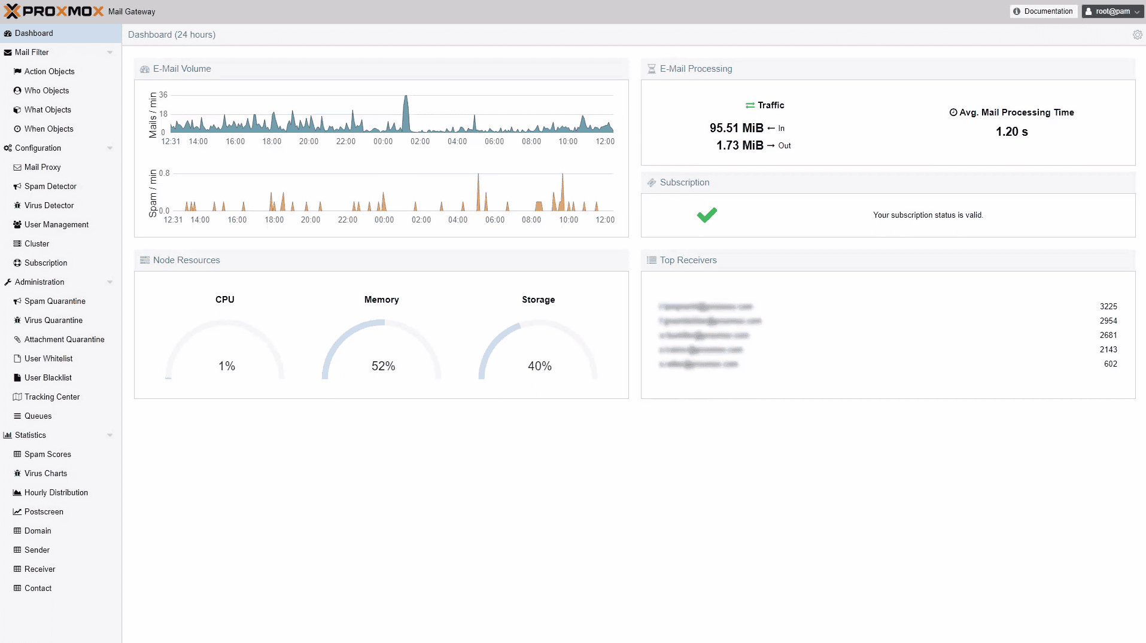This screenshot has width=1146, height=643.
Task: Collapse the Configuration section arrow
Action: [x=110, y=148]
